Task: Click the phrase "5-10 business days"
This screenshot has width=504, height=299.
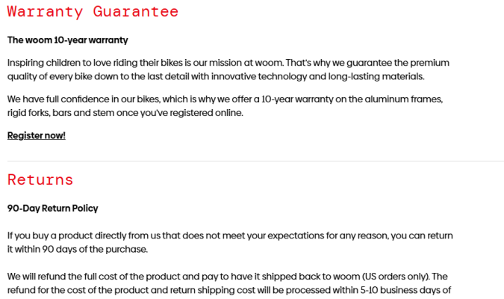Action: click(x=408, y=290)
